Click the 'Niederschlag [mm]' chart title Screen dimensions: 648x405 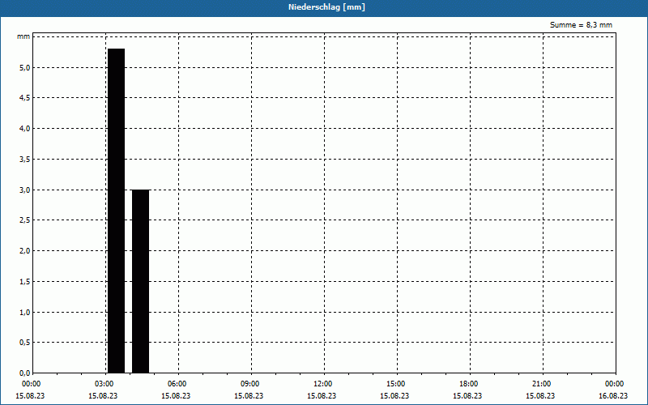click(x=326, y=7)
